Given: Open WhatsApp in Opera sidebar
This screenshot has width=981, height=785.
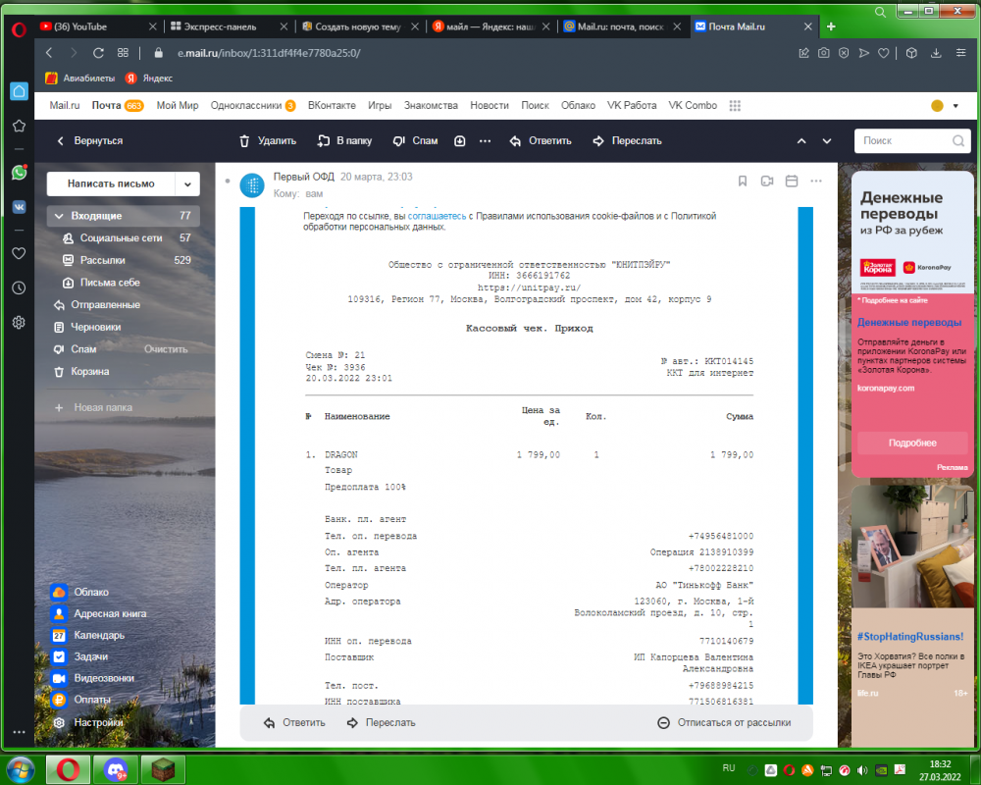Looking at the screenshot, I should [x=19, y=172].
